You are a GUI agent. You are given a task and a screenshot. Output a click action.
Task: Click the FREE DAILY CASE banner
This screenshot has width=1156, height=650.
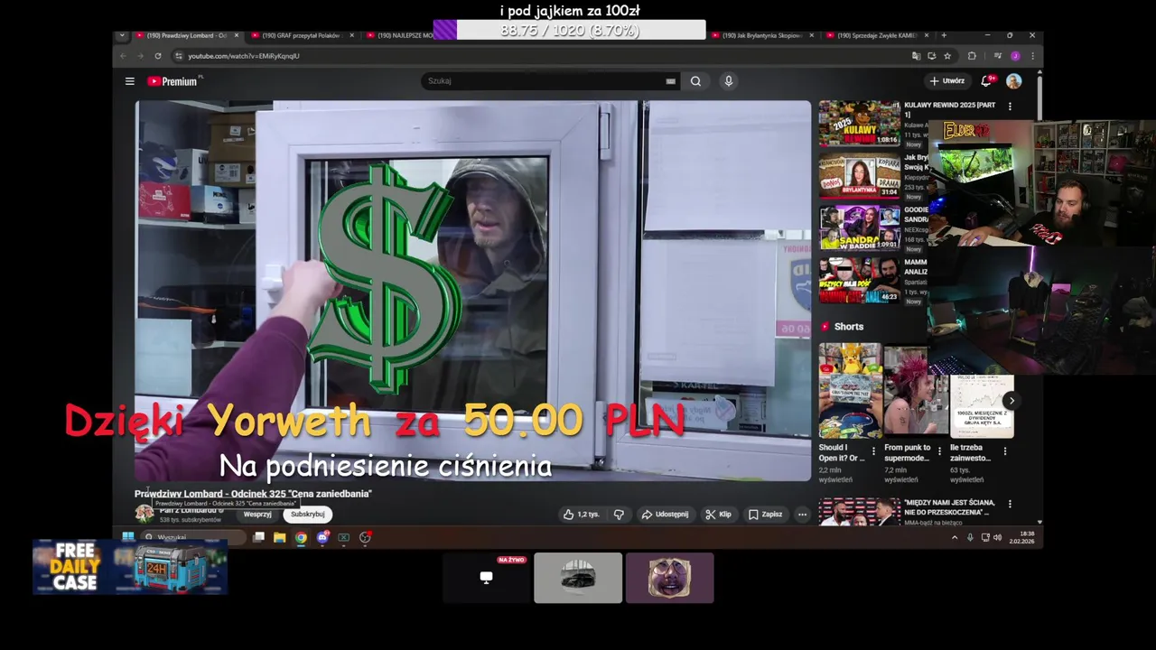point(130,568)
